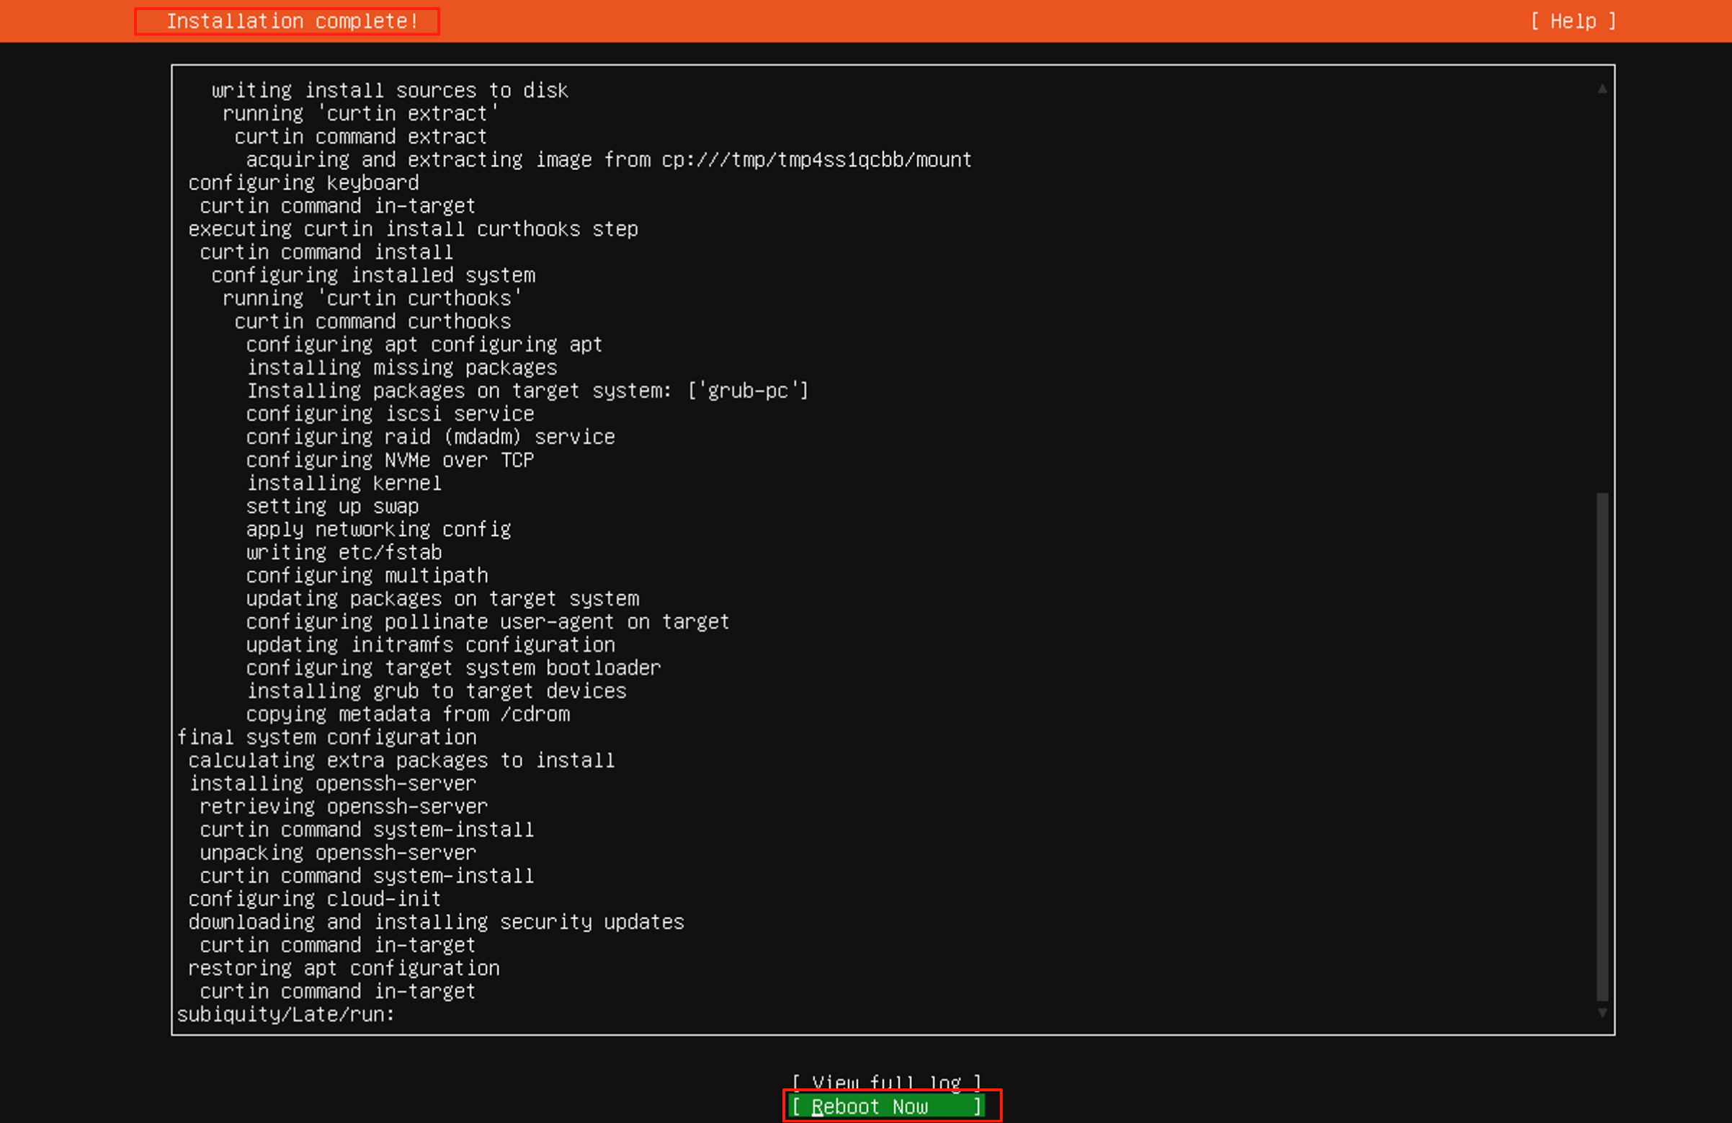Click 'downloading and installing security updates' line
Screen dimensions: 1732x1123
click(x=436, y=922)
